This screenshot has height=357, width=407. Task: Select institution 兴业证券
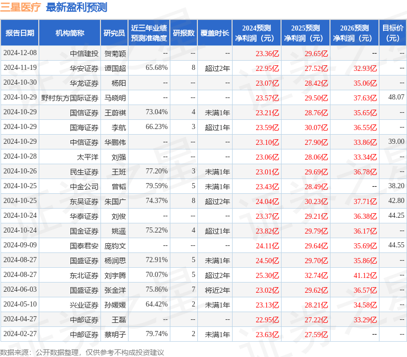pos(84,305)
